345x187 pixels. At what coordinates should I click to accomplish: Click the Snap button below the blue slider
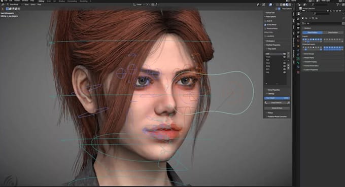(x=277, y=102)
